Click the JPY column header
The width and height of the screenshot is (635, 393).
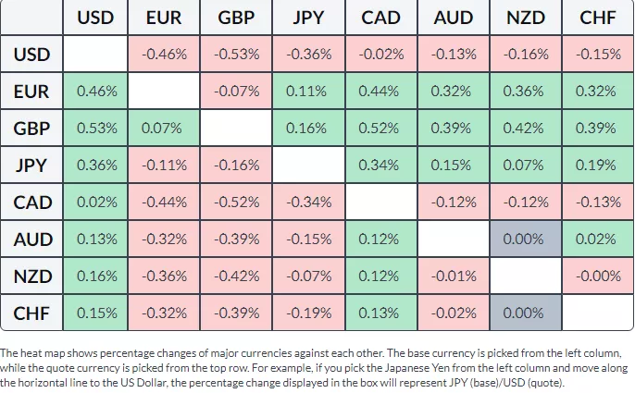(308, 18)
